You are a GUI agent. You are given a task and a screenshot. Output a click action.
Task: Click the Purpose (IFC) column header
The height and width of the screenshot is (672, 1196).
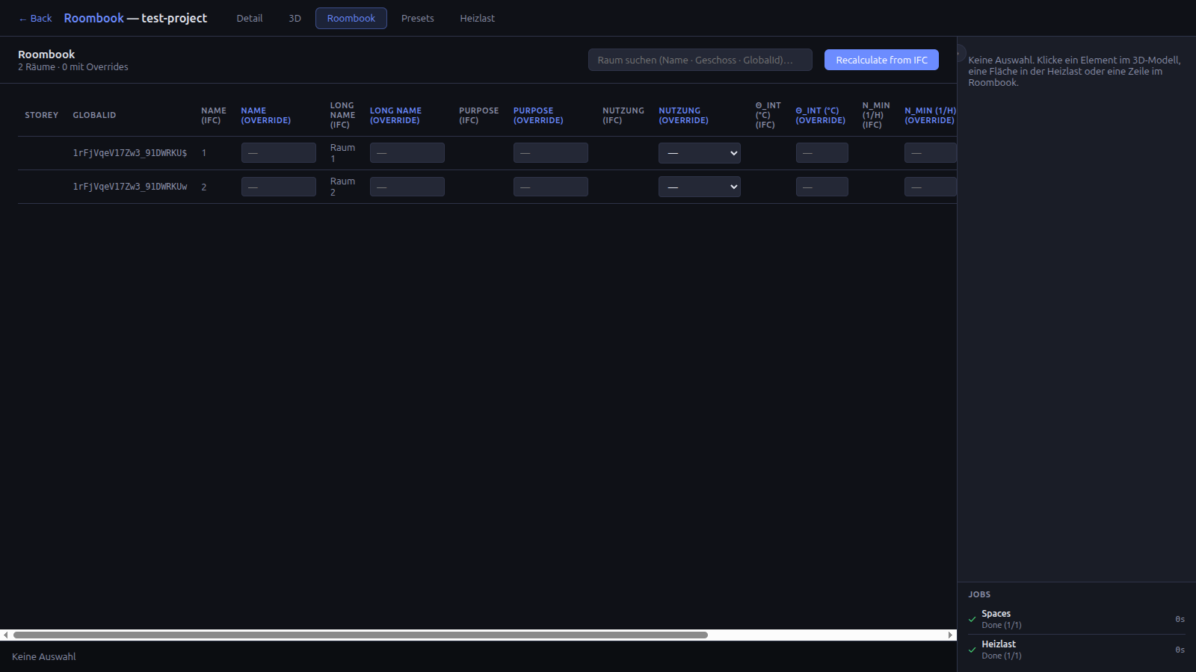478,115
